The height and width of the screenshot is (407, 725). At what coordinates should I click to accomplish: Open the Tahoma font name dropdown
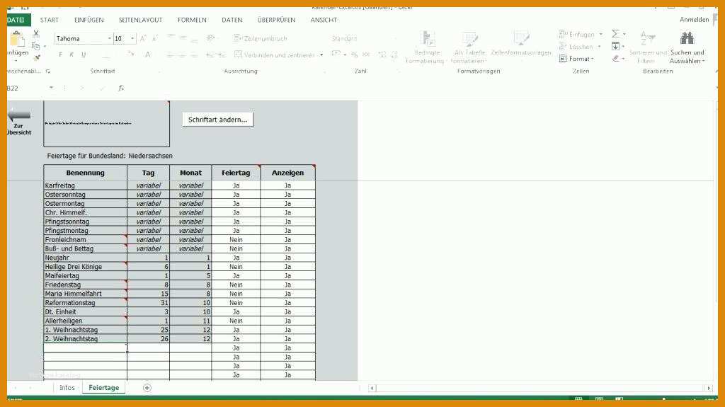point(110,39)
